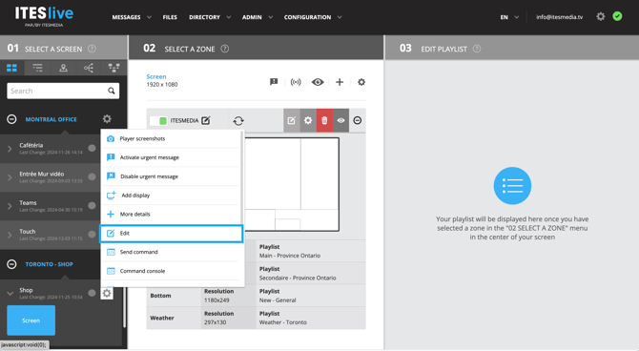Collapse the Montreal Office group
Image resolution: width=639 pixels, height=351 pixels.
(11, 119)
